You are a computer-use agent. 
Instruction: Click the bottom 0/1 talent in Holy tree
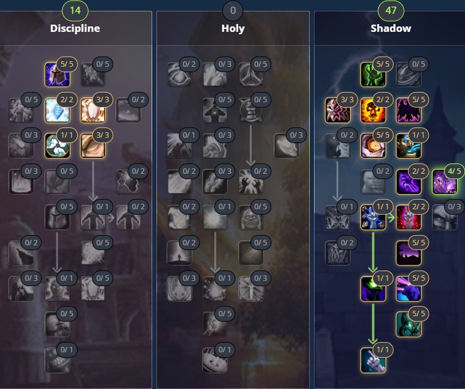click(215, 360)
